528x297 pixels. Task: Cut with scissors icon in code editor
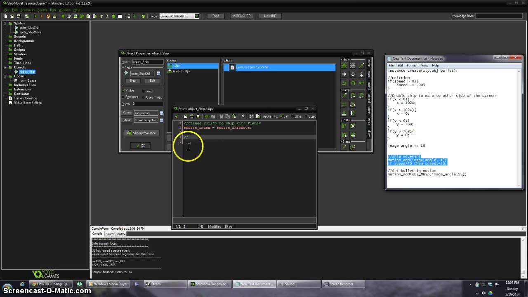(221, 116)
